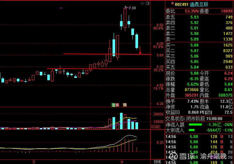Image resolution: width=234 pixels, height=164 pixels.
Task: Click month marker 4 on time axis
Action: click(122, 162)
